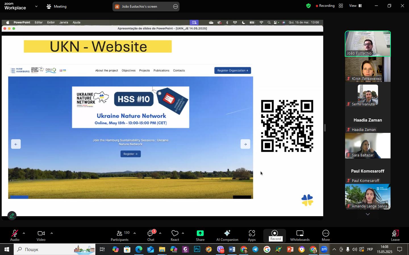Open the Zoom Workplace dropdown arrow

[36, 6]
